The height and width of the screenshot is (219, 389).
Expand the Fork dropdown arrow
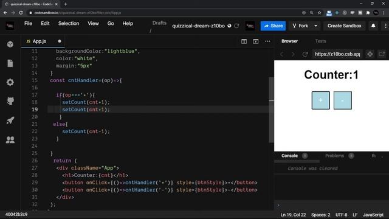point(316,26)
